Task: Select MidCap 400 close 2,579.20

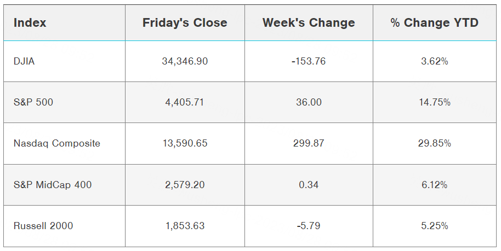Action: [x=185, y=185]
